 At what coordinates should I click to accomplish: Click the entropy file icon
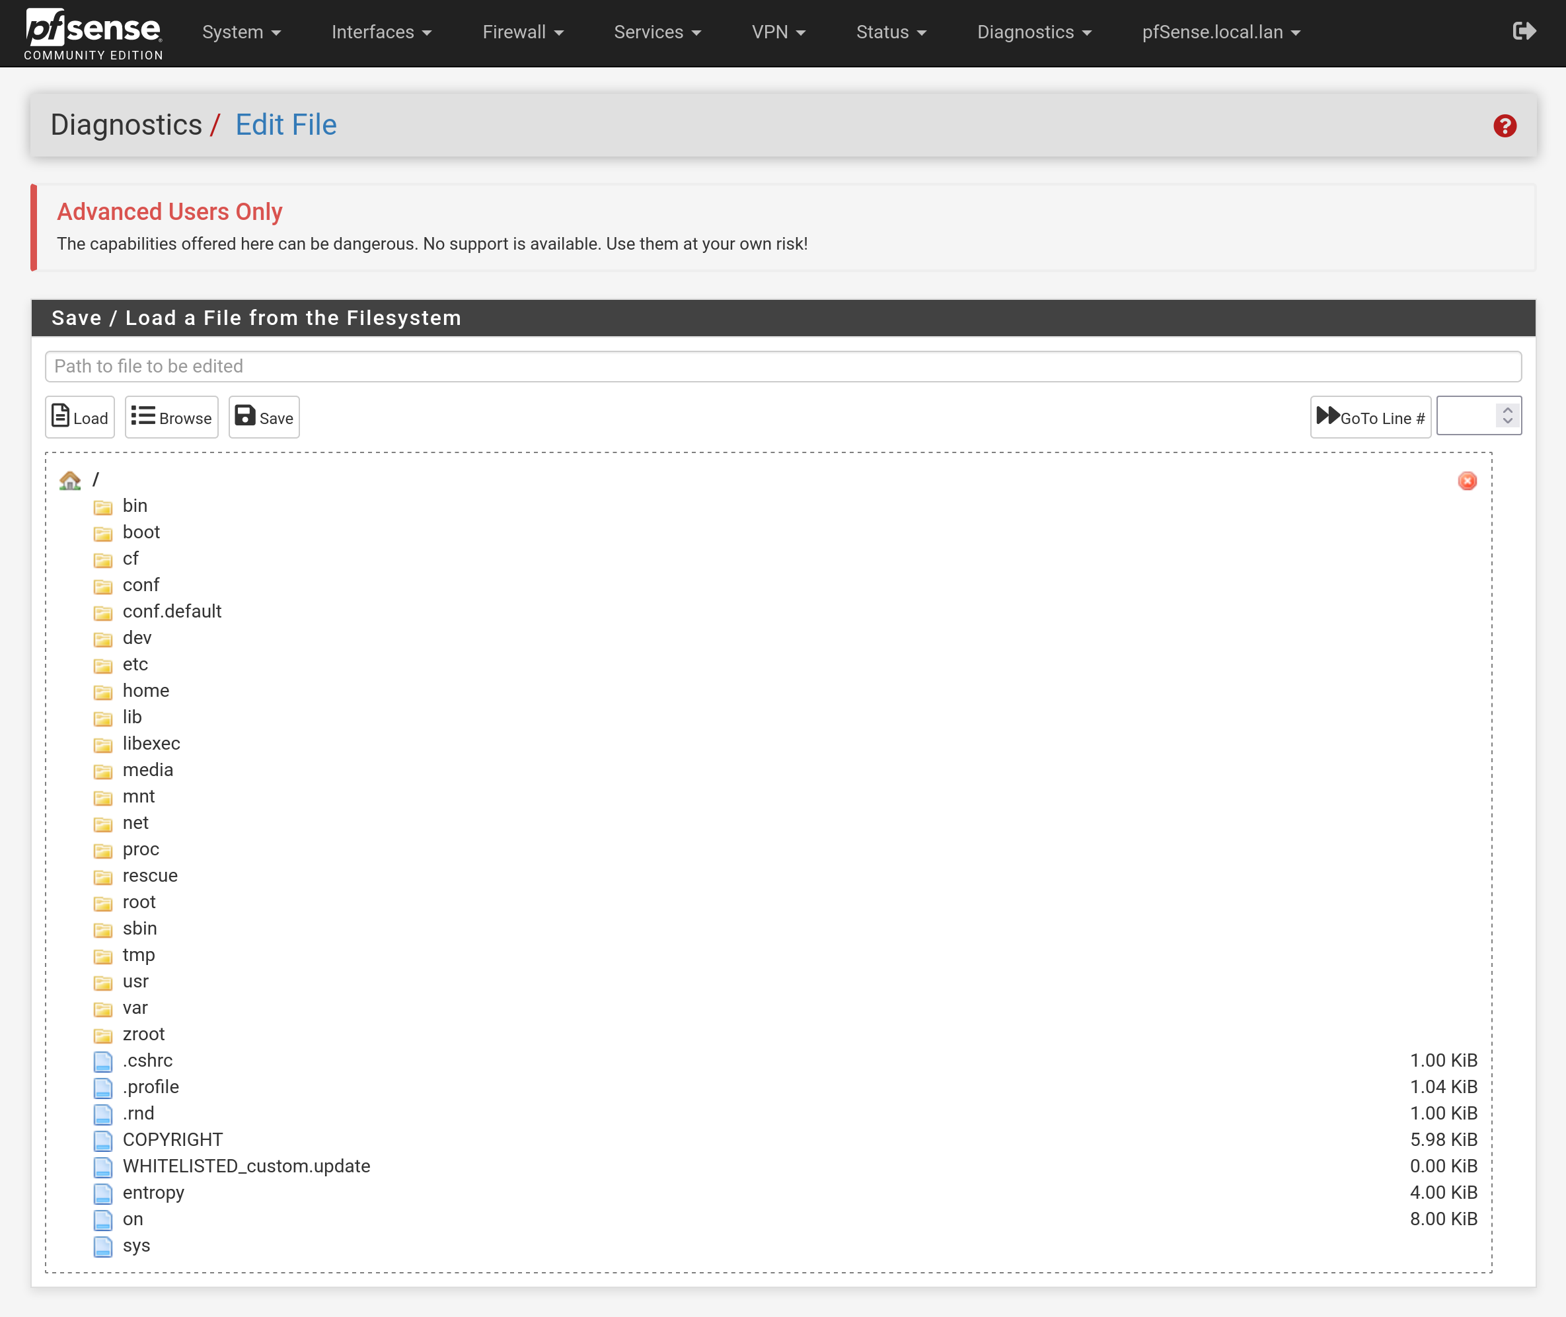103,1193
